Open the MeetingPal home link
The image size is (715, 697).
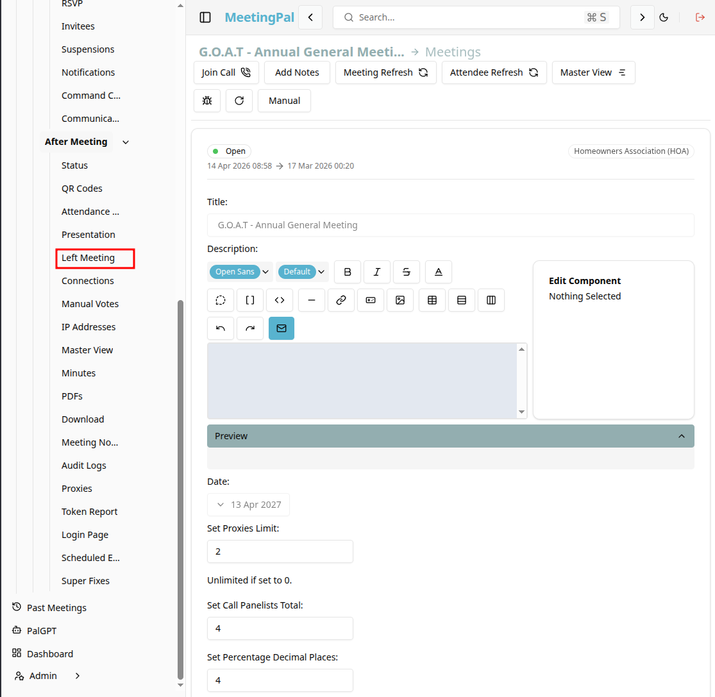click(x=260, y=17)
